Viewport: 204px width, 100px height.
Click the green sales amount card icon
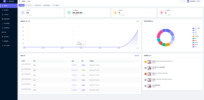coord(69,13)
